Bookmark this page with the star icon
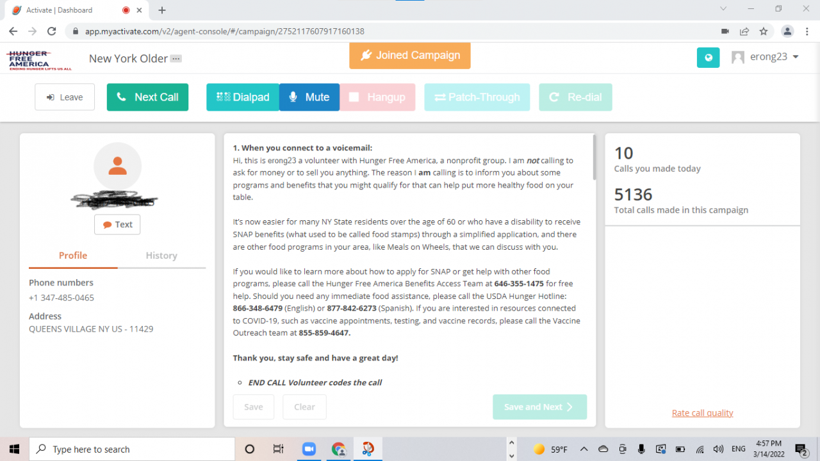Screen dimensions: 820x461 764,31
